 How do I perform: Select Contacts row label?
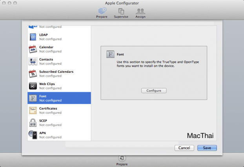[x=46, y=60]
